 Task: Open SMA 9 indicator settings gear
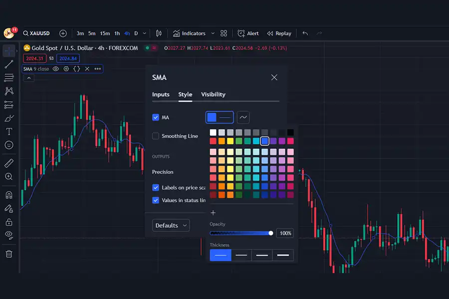[x=66, y=69]
